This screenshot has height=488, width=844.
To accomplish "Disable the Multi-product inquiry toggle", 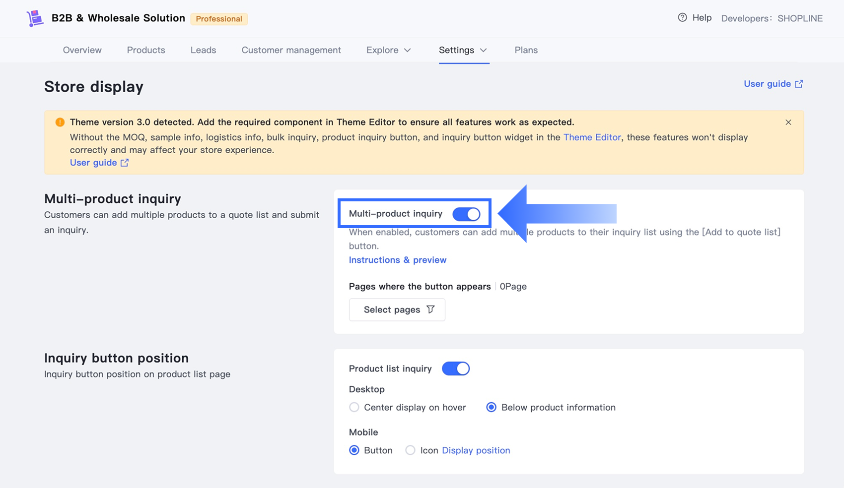I will [x=466, y=214].
